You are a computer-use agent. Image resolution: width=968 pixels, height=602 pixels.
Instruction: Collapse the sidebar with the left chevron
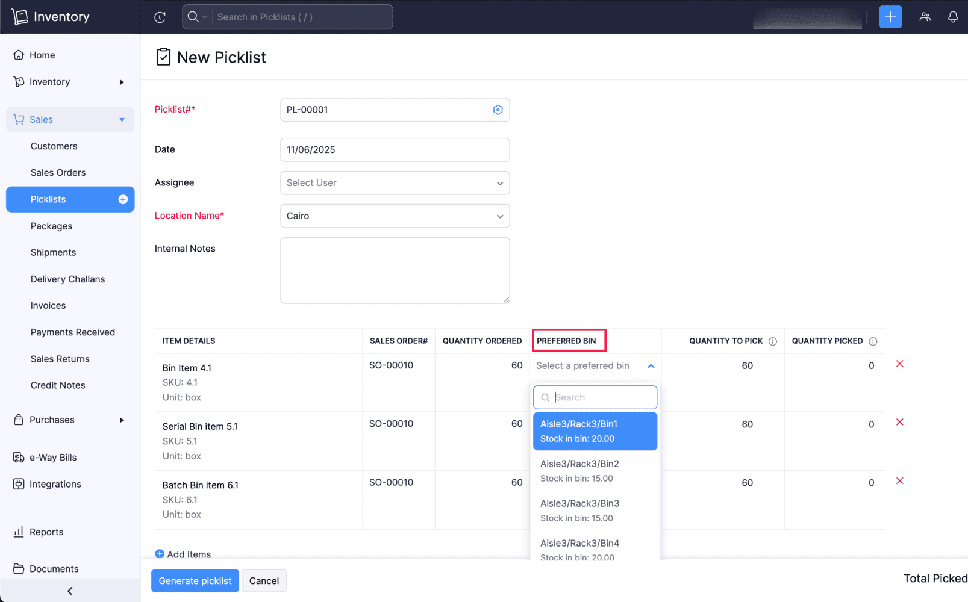70,591
